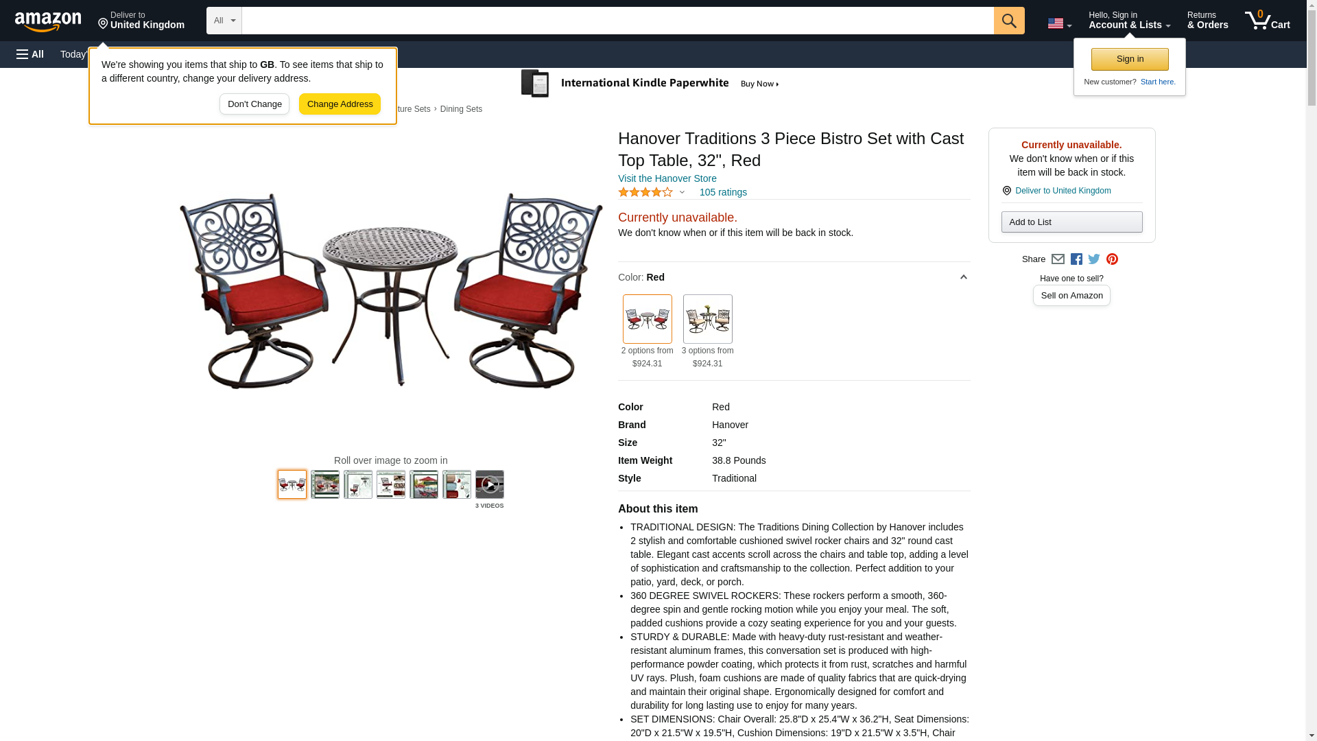The width and height of the screenshot is (1317, 741).
Task: Click the Don't Change button
Action: tap(254, 104)
